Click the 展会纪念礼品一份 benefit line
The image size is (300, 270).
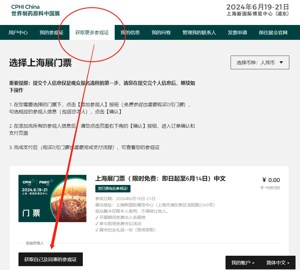[x=125, y=230]
